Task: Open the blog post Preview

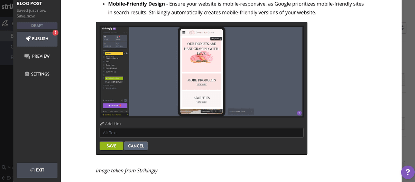Action: tap(37, 56)
